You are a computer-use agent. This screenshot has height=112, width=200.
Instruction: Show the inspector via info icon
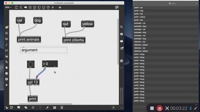point(121,34)
